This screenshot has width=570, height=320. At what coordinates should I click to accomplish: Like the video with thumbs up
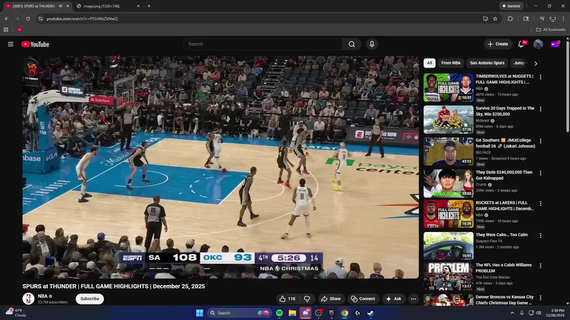287,299
